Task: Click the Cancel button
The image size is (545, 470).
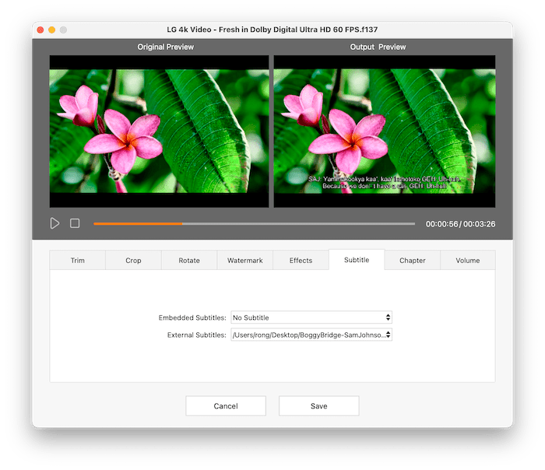Action: pyautogui.click(x=226, y=406)
